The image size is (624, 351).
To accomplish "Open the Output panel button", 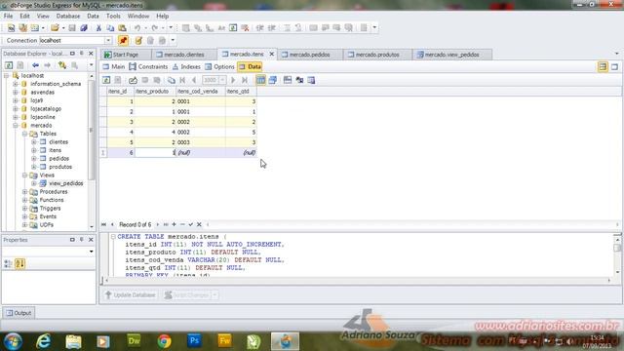I will pyautogui.click(x=19, y=313).
